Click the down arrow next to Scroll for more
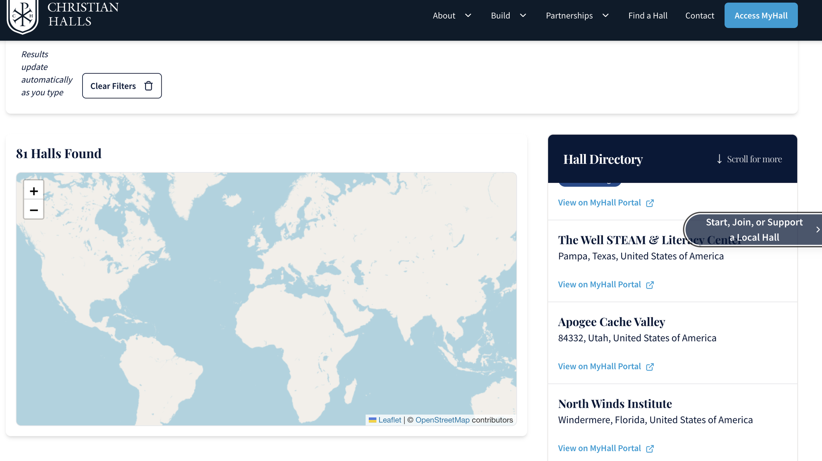 click(719, 159)
